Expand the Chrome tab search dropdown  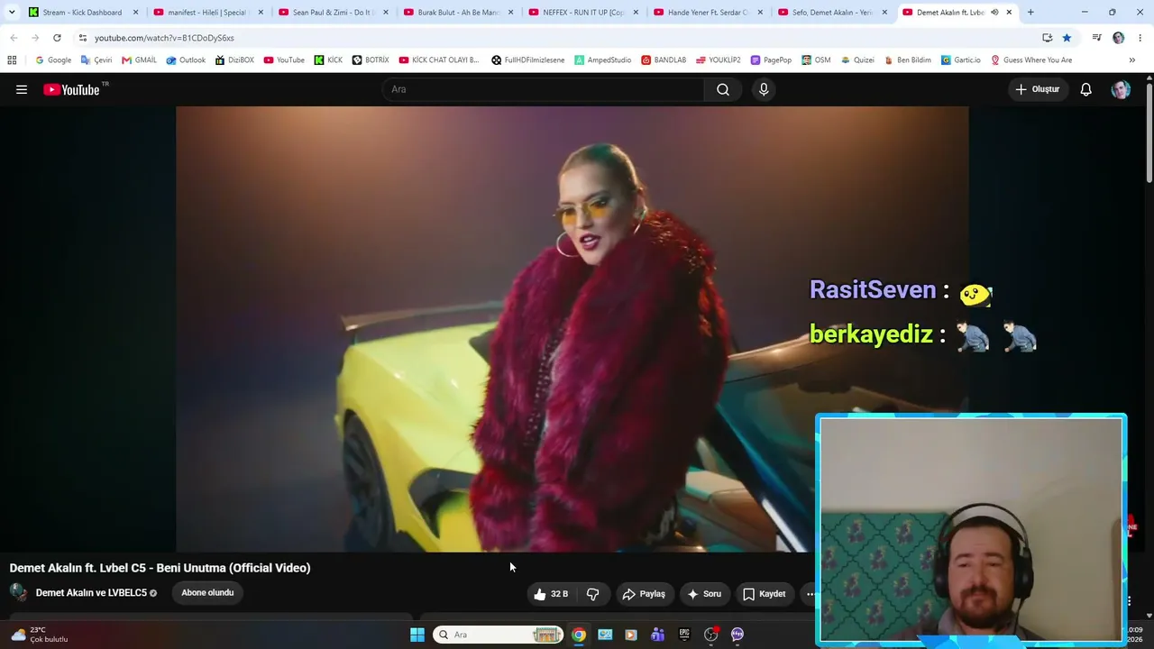click(12, 13)
